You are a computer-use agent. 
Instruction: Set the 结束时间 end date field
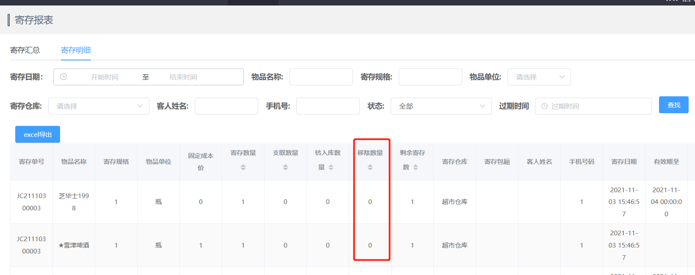(183, 77)
